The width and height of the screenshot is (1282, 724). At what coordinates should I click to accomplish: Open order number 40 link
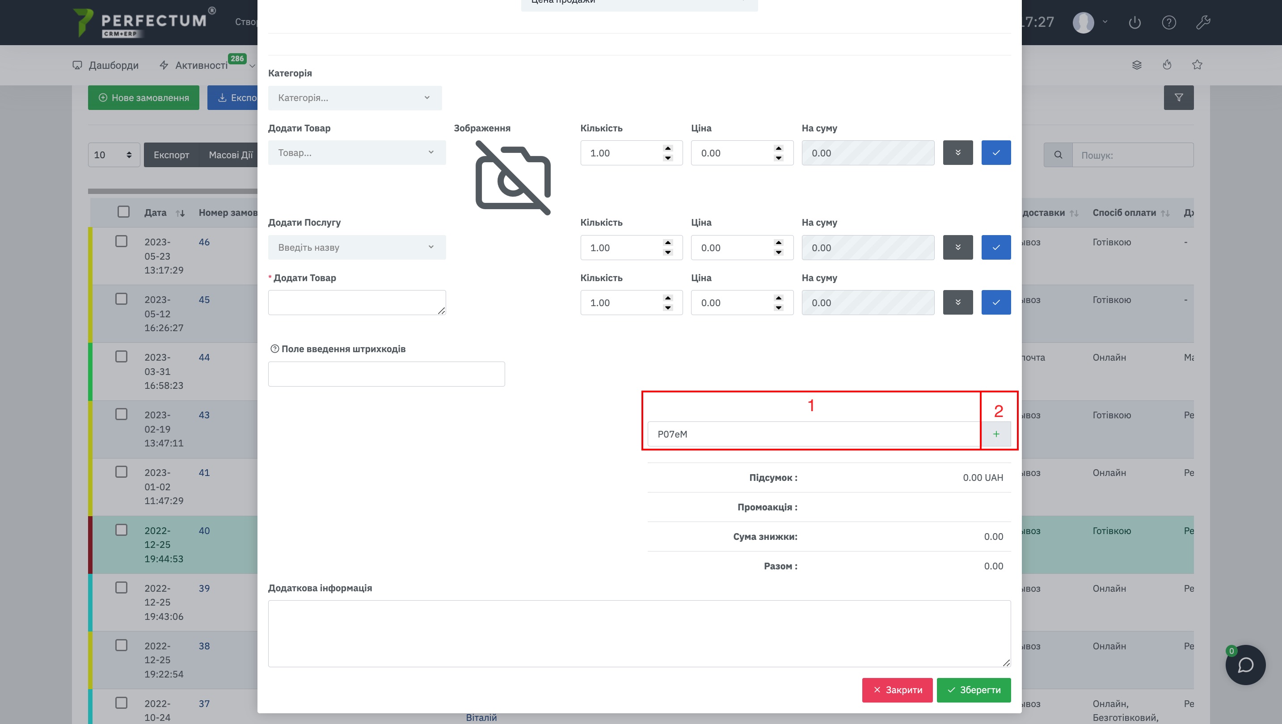[x=204, y=530]
